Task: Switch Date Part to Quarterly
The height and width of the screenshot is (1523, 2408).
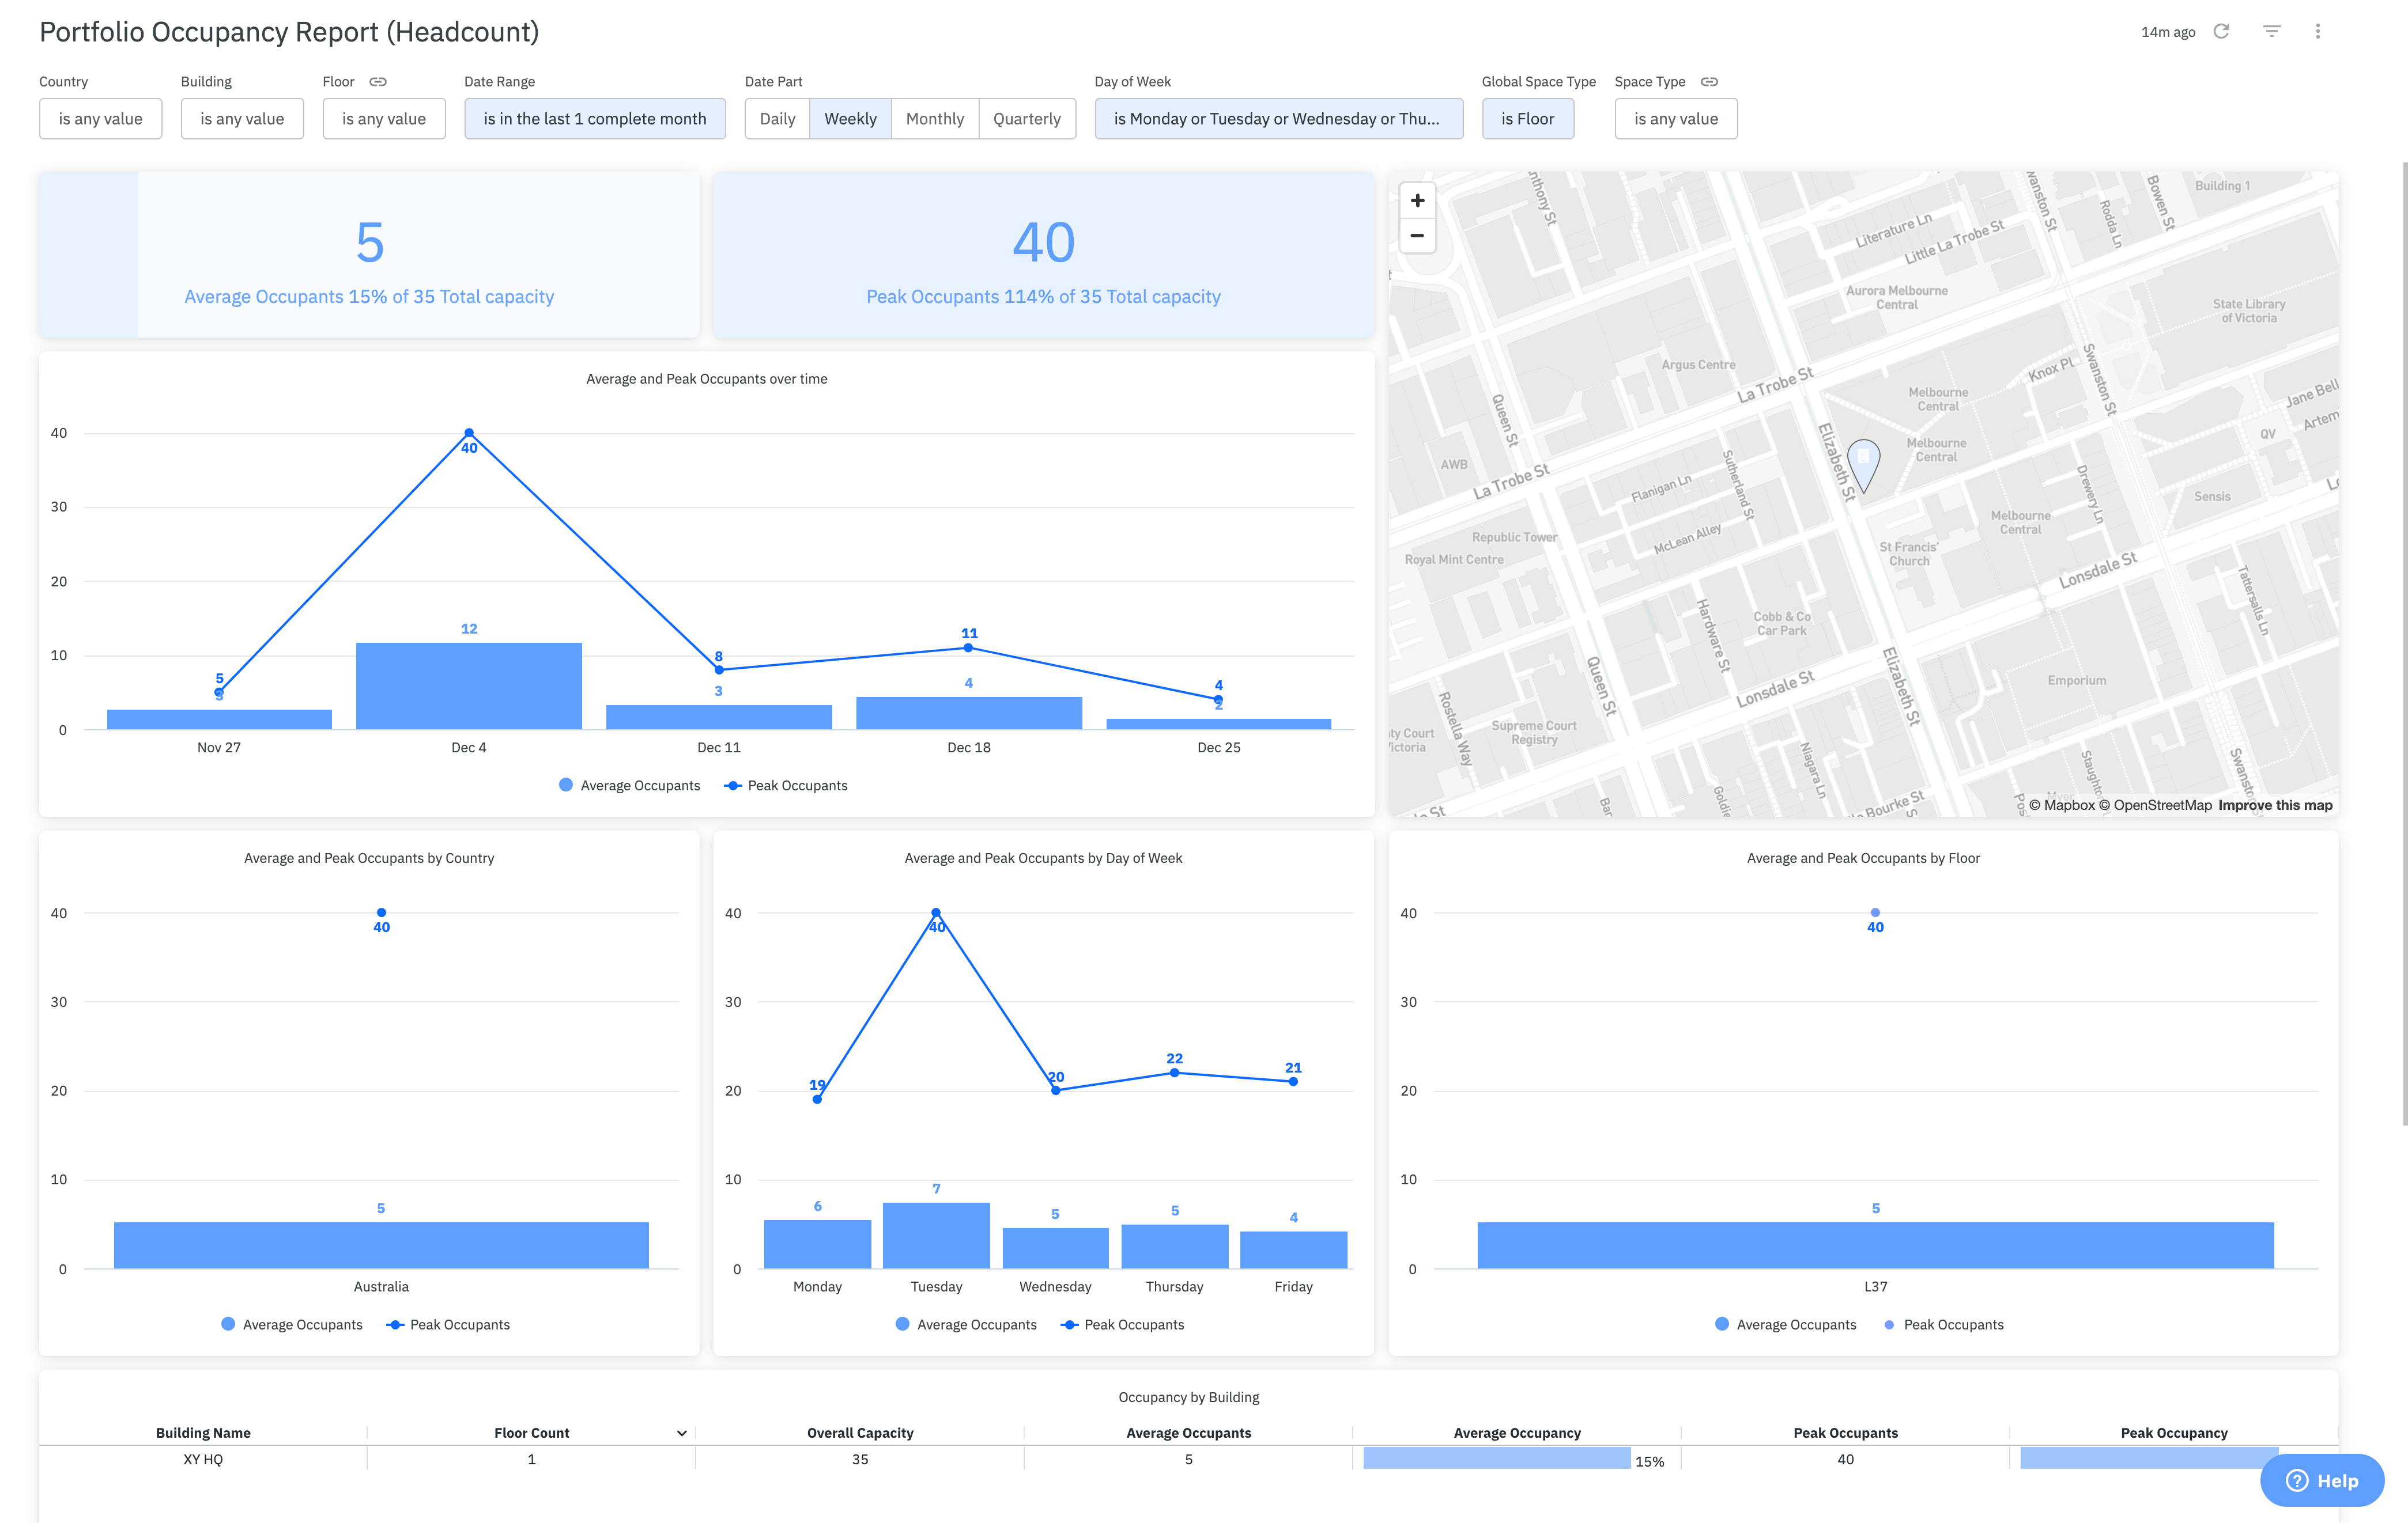Action: (1027, 119)
